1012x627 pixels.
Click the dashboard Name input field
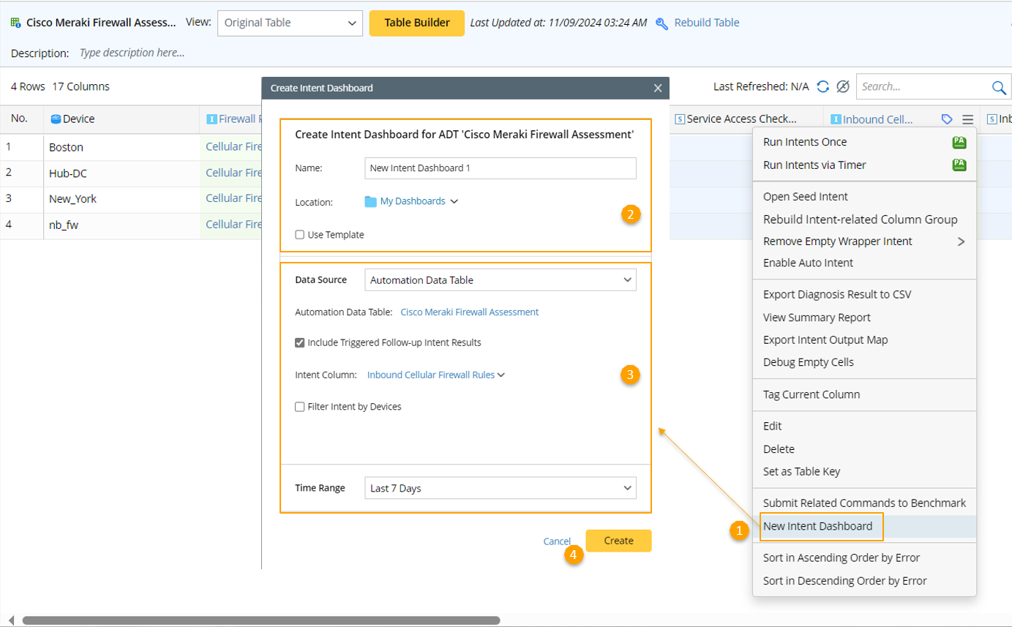coord(500,168)
